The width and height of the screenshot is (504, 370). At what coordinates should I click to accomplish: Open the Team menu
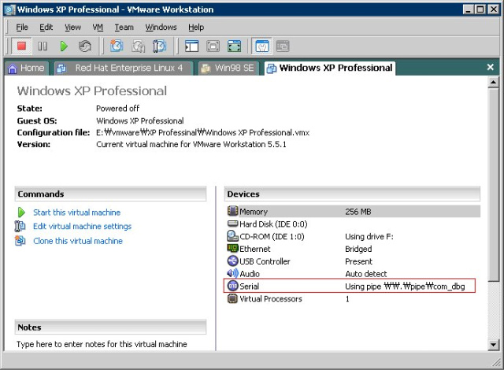[x=124, y=28]
